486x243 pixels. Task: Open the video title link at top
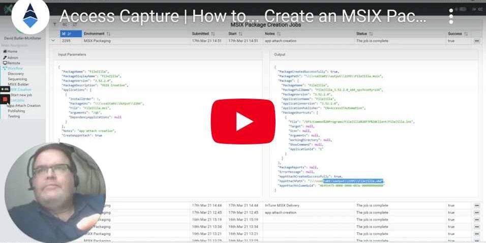tap(242, 16)
